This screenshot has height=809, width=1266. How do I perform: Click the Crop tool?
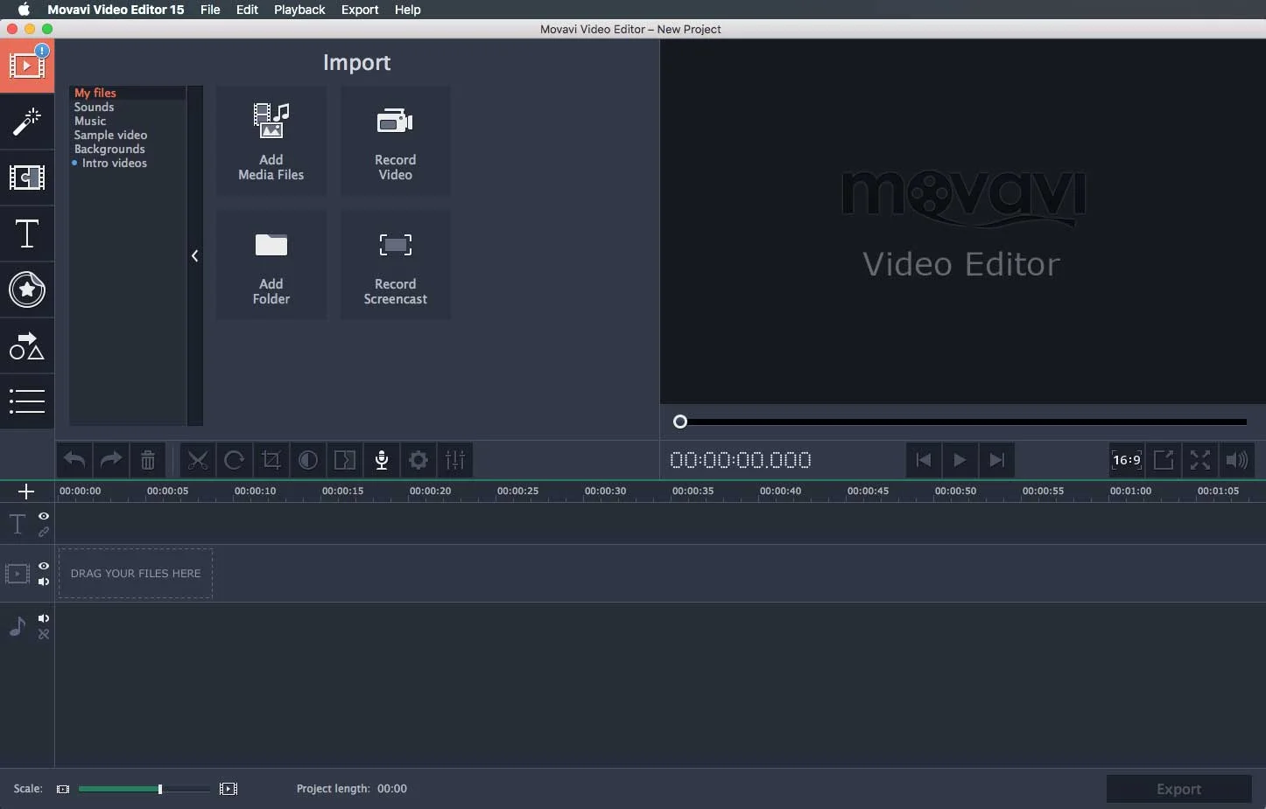(271, 460)
